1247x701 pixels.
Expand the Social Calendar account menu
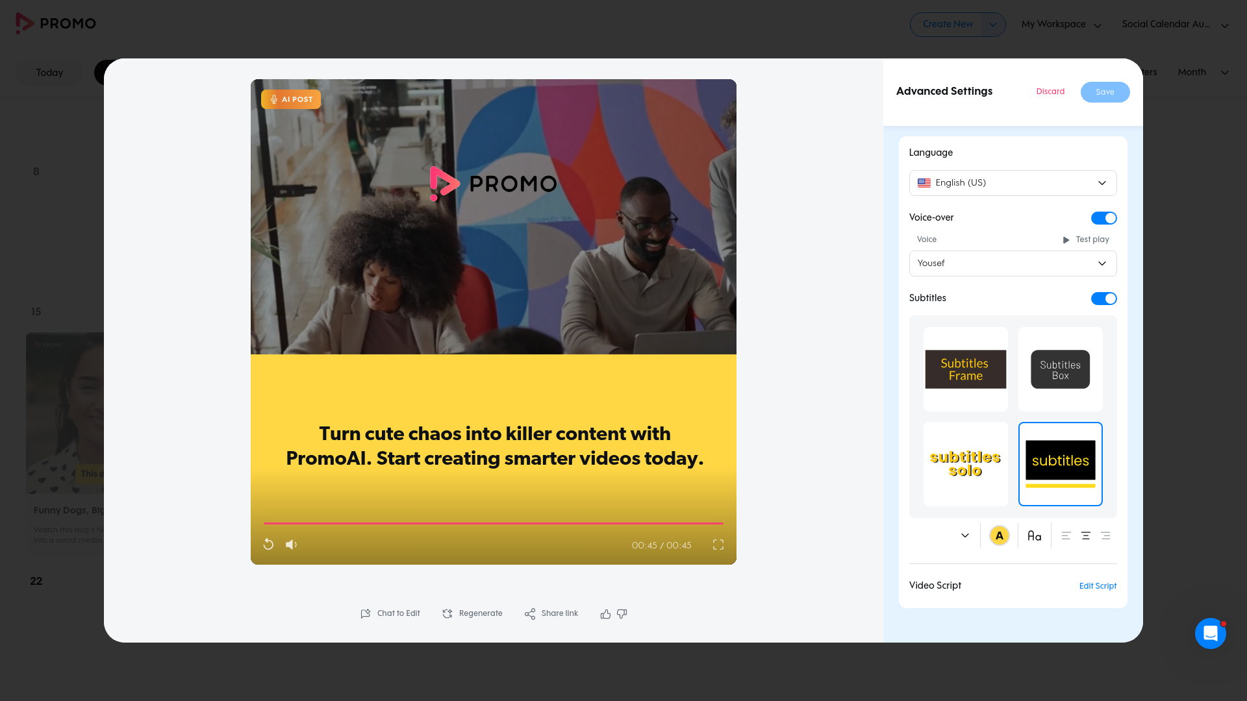tap(1175, 25)
